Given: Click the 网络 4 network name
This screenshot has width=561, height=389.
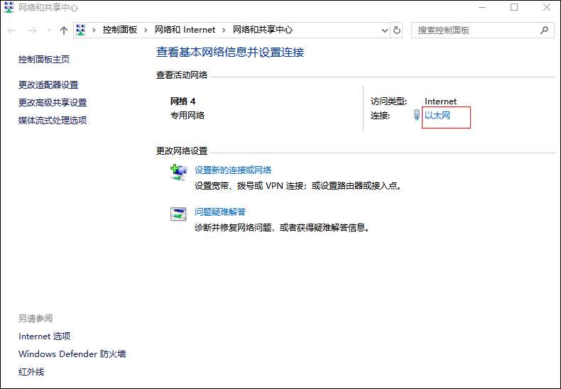Looking at the screenshot, I should (183, 102).
